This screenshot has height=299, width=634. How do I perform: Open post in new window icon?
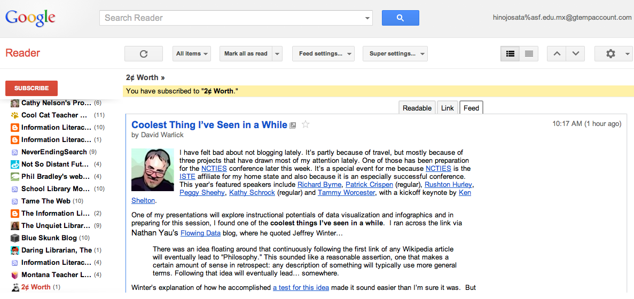(293, 125)
